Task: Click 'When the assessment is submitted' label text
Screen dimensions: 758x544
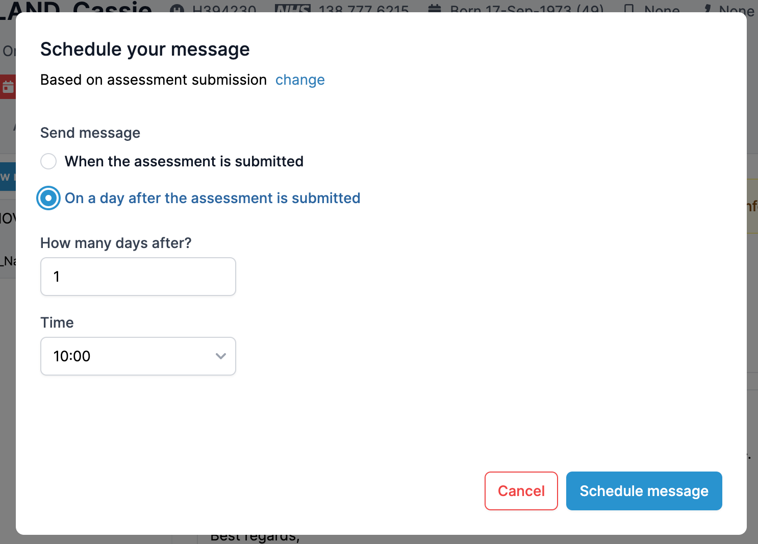Action: (x=184, y=161)
